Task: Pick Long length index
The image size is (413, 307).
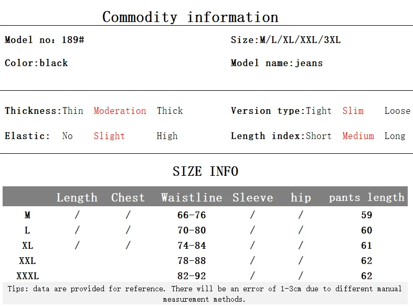Action: pyautogui.click(x=395, y=136)
